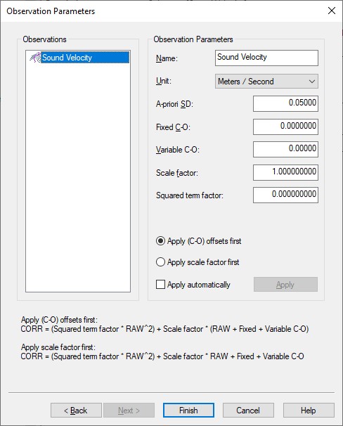Close the Observation Parameters window

pos(332,11)
